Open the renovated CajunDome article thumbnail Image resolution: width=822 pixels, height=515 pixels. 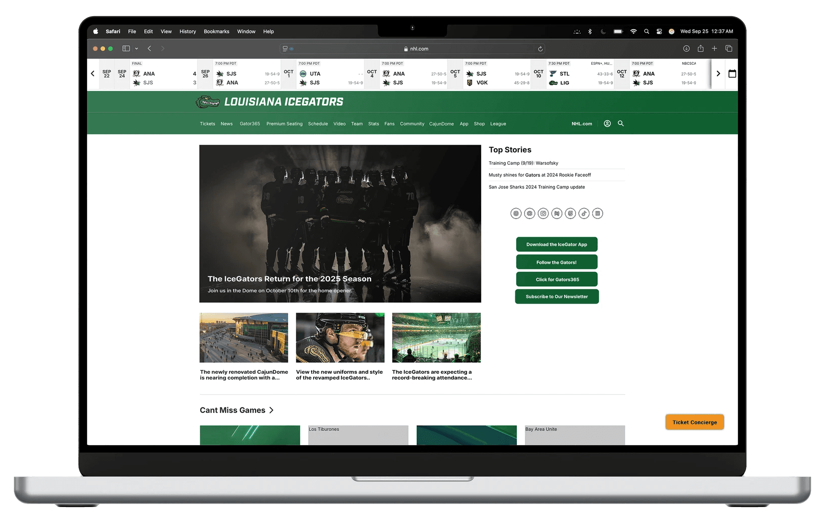point(244,338)
